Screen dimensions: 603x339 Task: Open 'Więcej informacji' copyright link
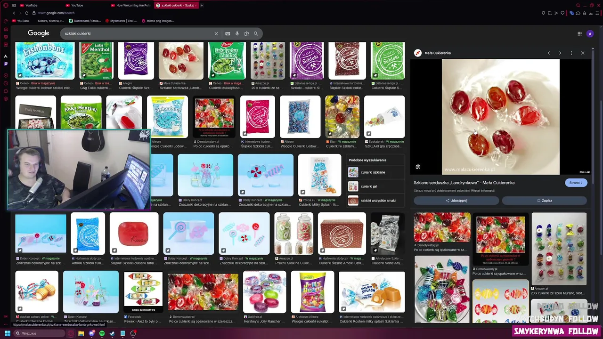483,191
